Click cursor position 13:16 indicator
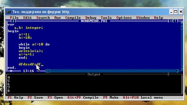The image size is (187, 105). tap(29, 71)
